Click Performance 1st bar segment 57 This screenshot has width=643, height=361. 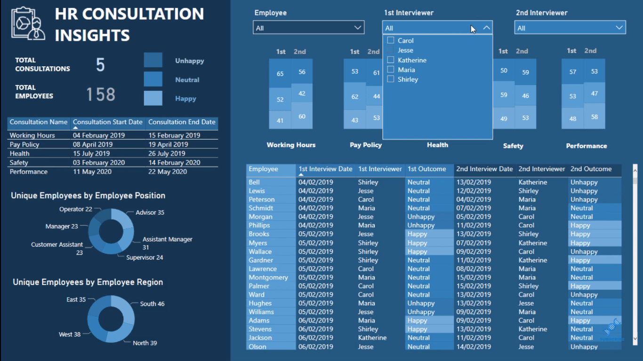[x=572, y=72]
